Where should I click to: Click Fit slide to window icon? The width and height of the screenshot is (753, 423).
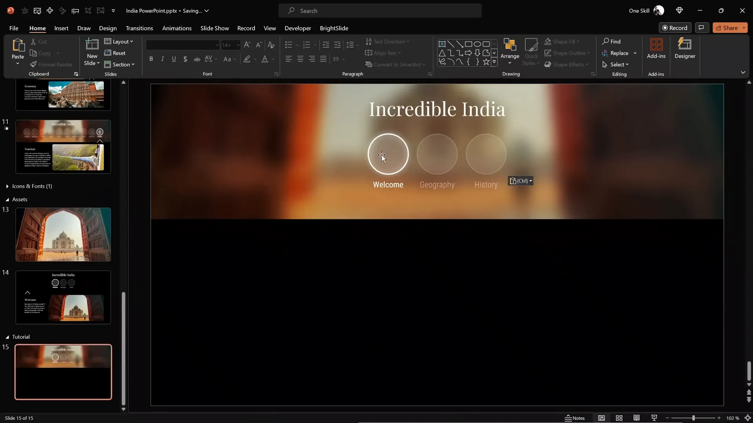click(x=748, y=418)
